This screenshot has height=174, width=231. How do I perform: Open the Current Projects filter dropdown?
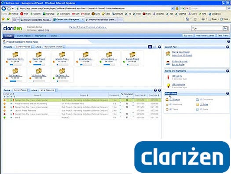(x=33, y=47)
